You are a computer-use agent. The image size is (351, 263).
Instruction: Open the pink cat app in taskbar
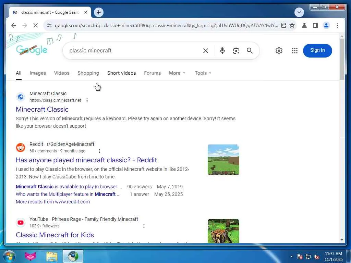coord(31,256)
